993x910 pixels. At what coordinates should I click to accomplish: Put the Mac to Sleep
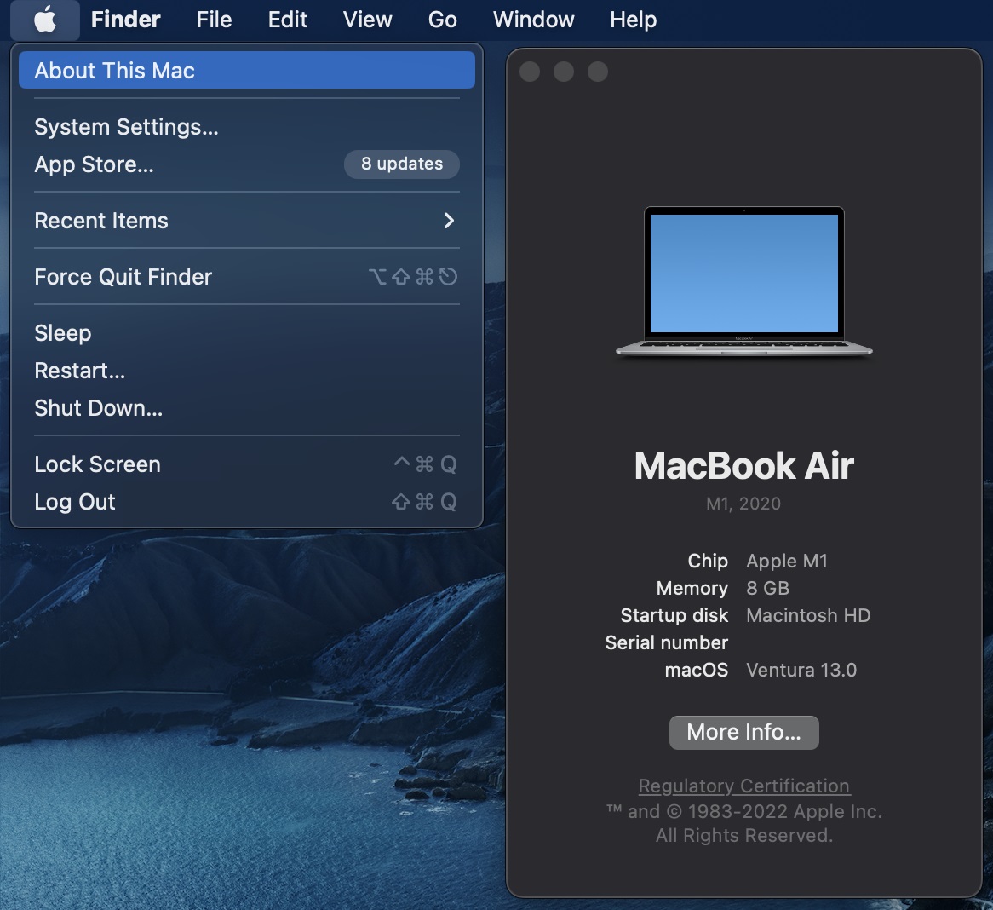(62, 333)
